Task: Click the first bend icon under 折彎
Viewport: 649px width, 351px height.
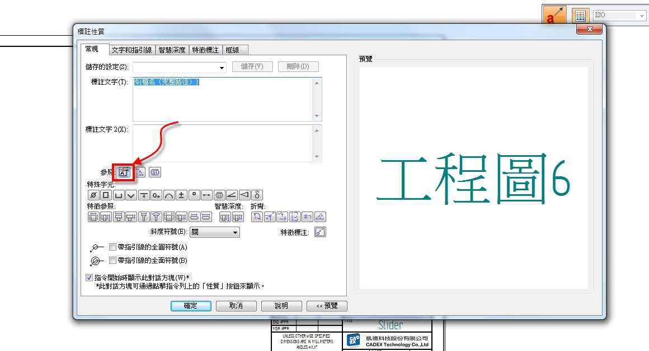Action: pos(257,217)
